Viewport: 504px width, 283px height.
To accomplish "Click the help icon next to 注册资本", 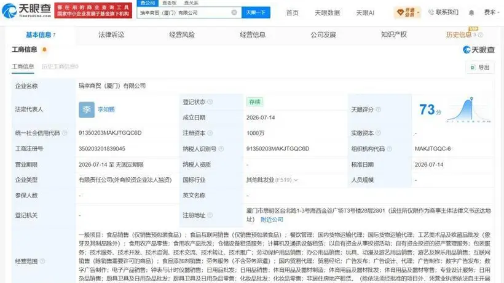I will (x=210, y=133).
